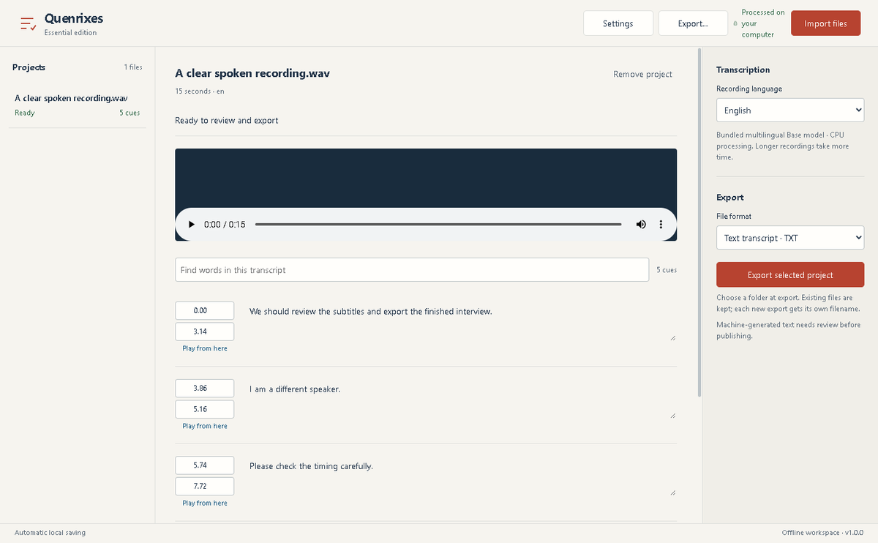Viewport: 878px width, 543px height.
Task: Open the audio player three-dot menu
Action: pyautogui.click(x=661, y=225)
